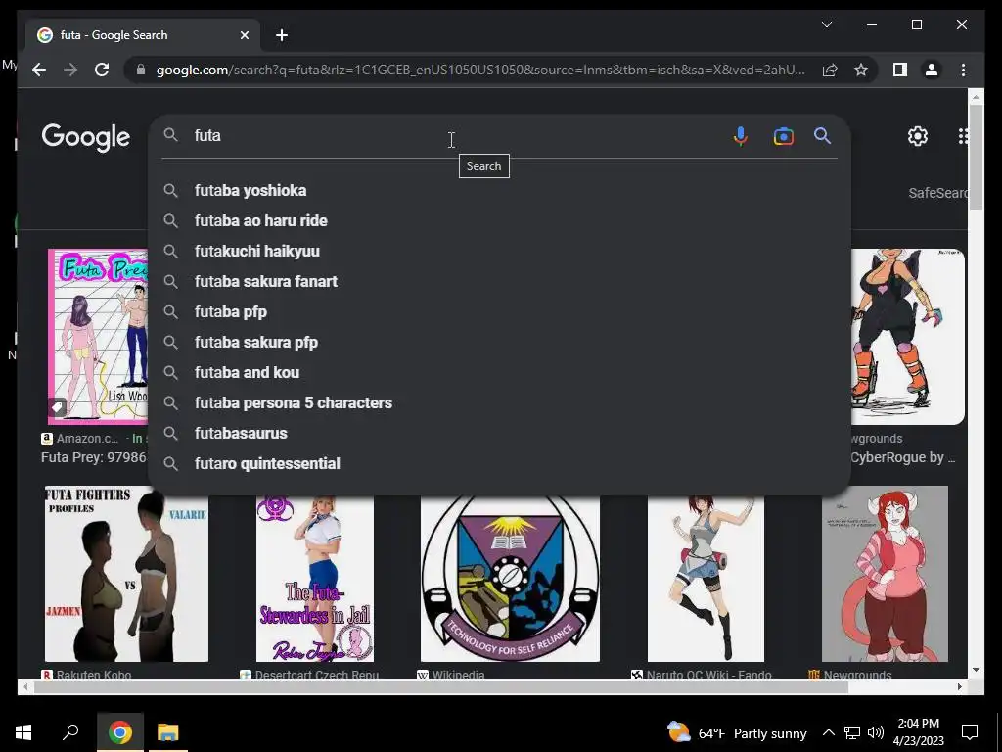The height and width of the screenshot is (752, 1002).
Task: Open the SafeSearch setting
Action: tap(937, 193)
